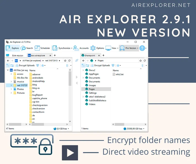Screen dimensions: 196x164
Task: Select the AppPages library
Action: (x=92, y=74)
